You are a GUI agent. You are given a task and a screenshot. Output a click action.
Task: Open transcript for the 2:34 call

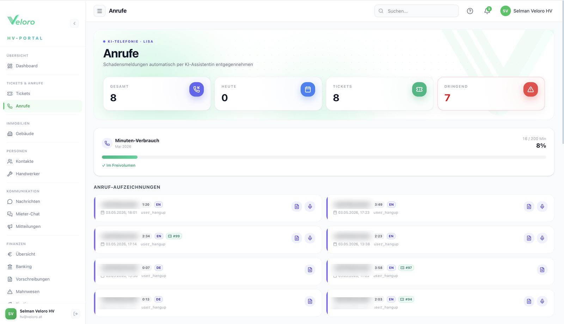click(x=297, y=238)
